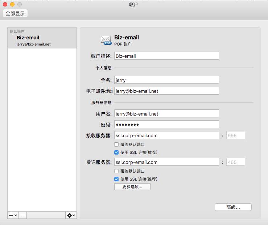Enable override default port for outgoing server

116,171
